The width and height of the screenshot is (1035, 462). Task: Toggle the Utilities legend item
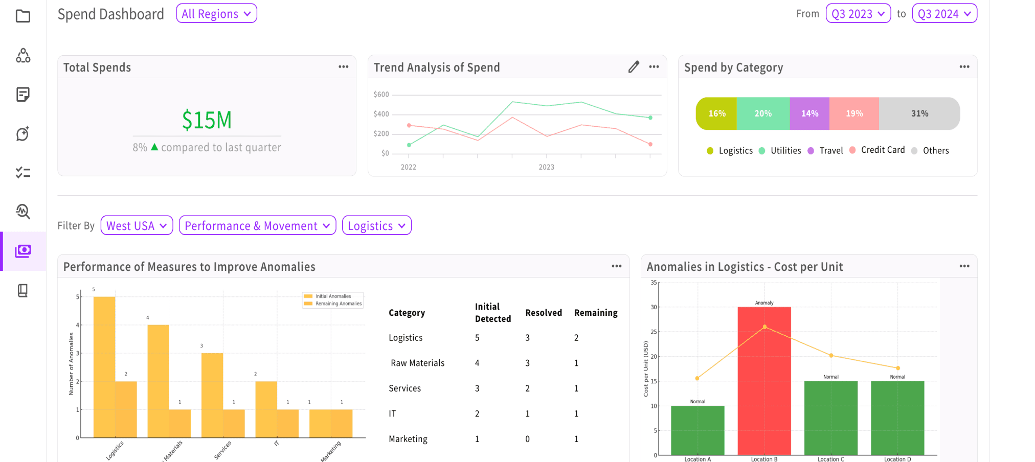(x=780, y=151)
